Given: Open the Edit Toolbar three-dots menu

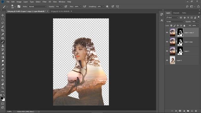Looking at the screenshot, I should pos(3,92).
